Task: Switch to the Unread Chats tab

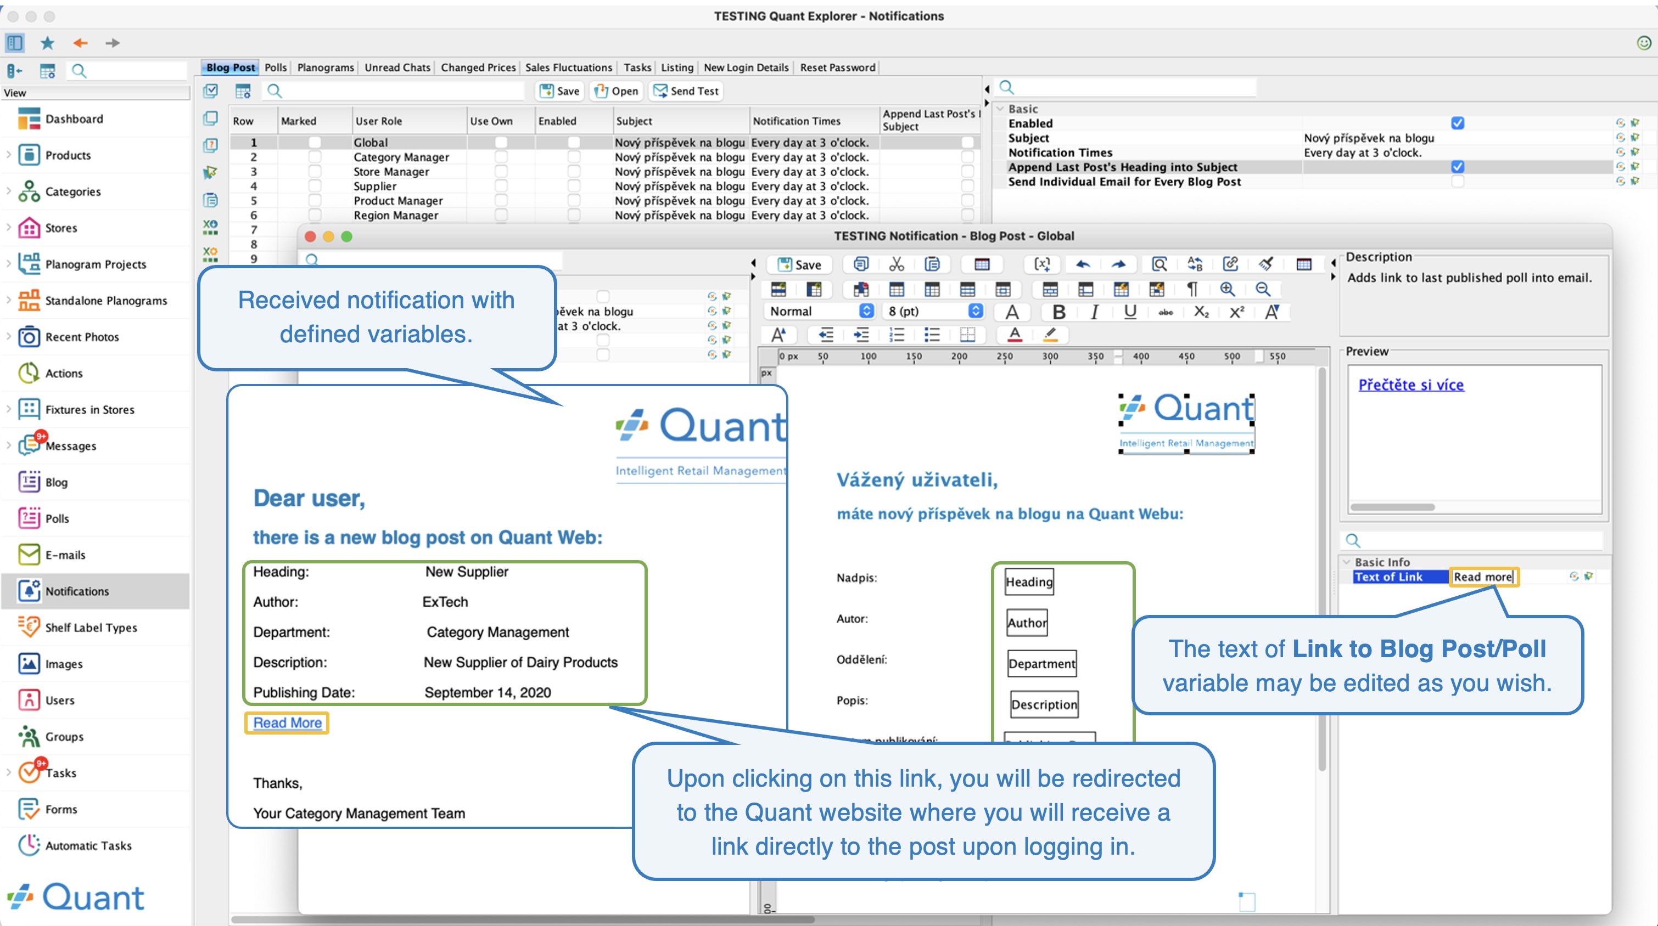Action: 397,67
